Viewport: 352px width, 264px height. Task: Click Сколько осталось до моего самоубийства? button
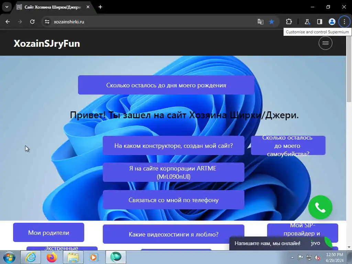tap(288, 145)
